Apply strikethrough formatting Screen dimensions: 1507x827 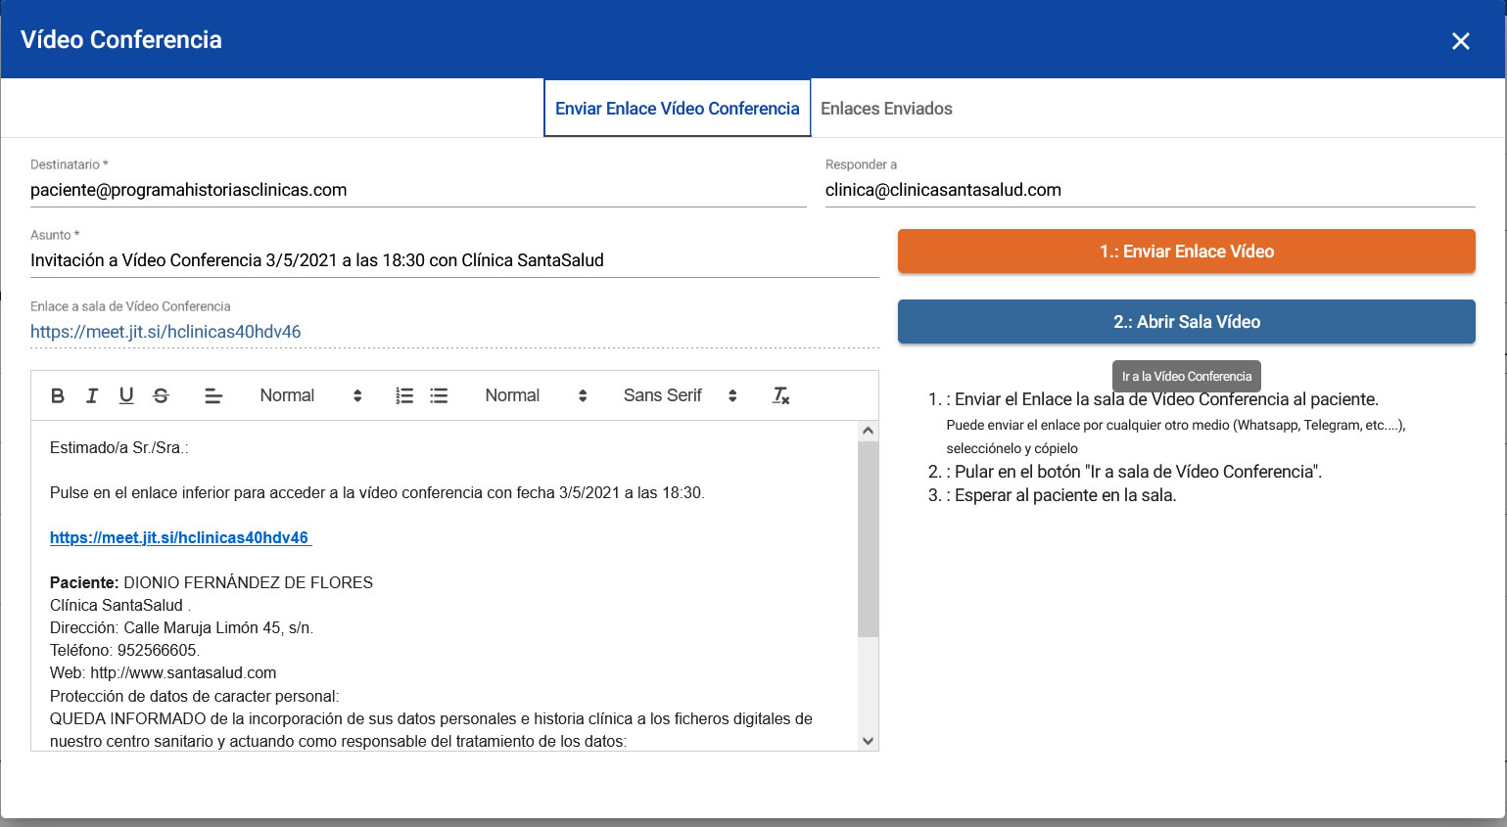pos(162,395)
